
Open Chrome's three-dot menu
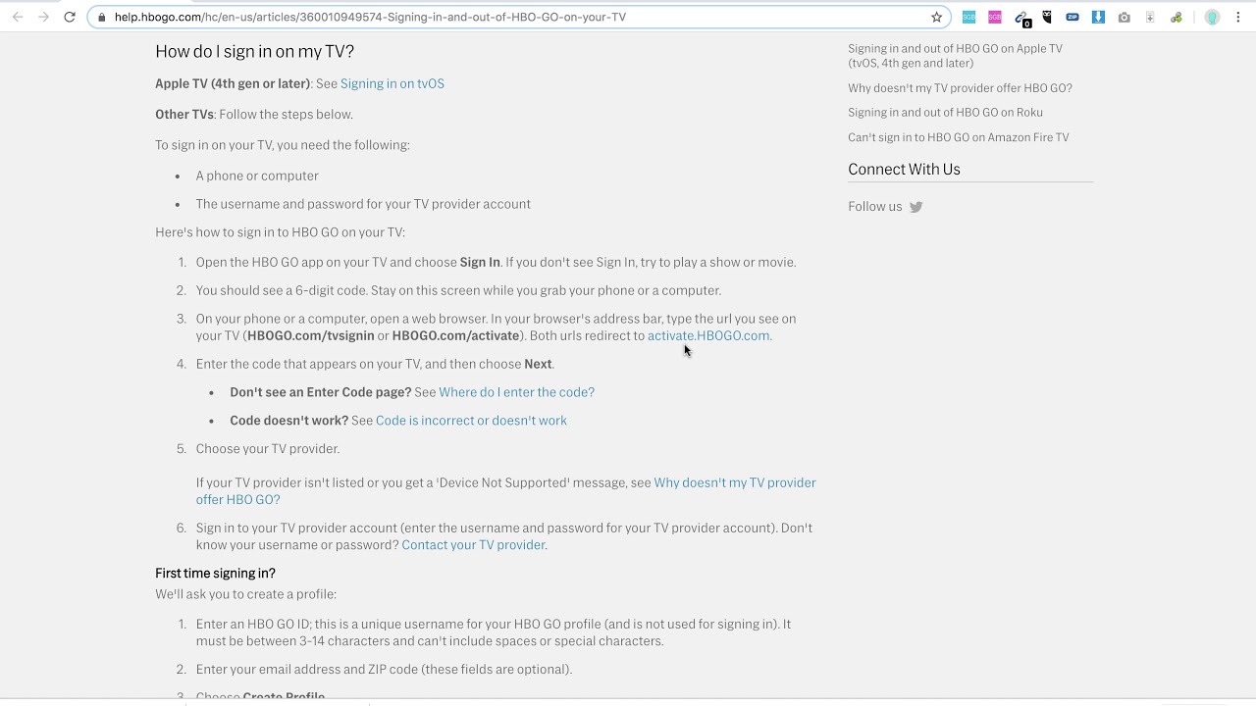tap(1237, 17)
